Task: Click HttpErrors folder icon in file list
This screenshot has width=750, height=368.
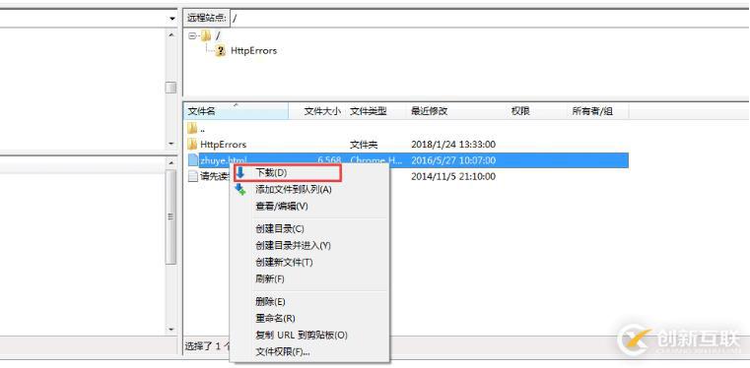Action: 192,144
